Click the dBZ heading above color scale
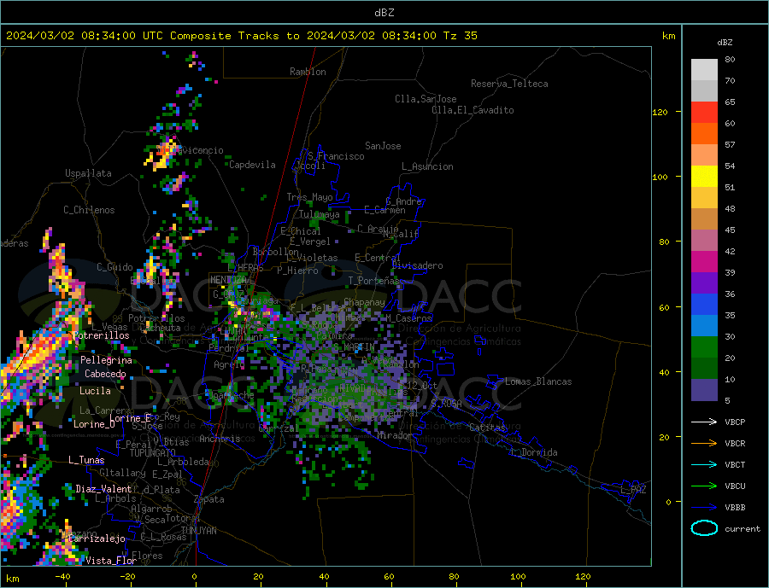Image resolution: width=769 pixels, height=588 pixels. coord(725,43)
